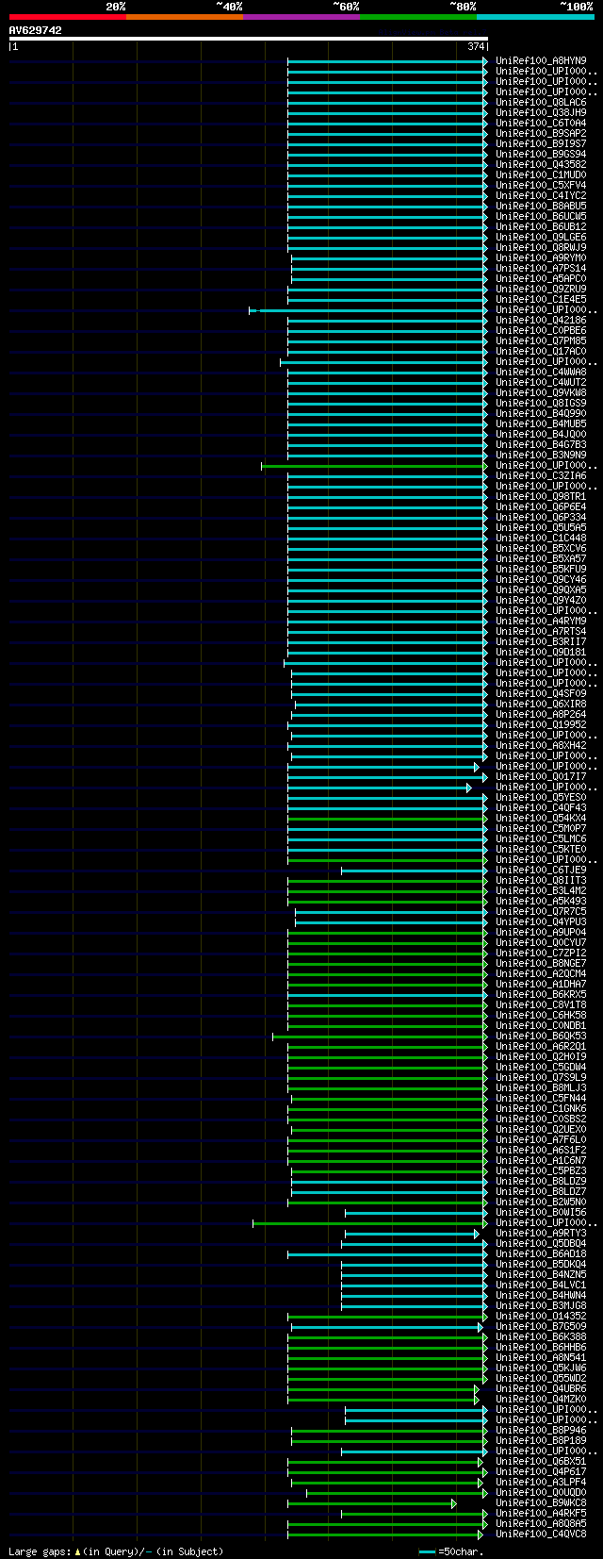Open hit UniRef100_B9WKC8
The image size is (603, 1559).
(x=541, y=1503)
